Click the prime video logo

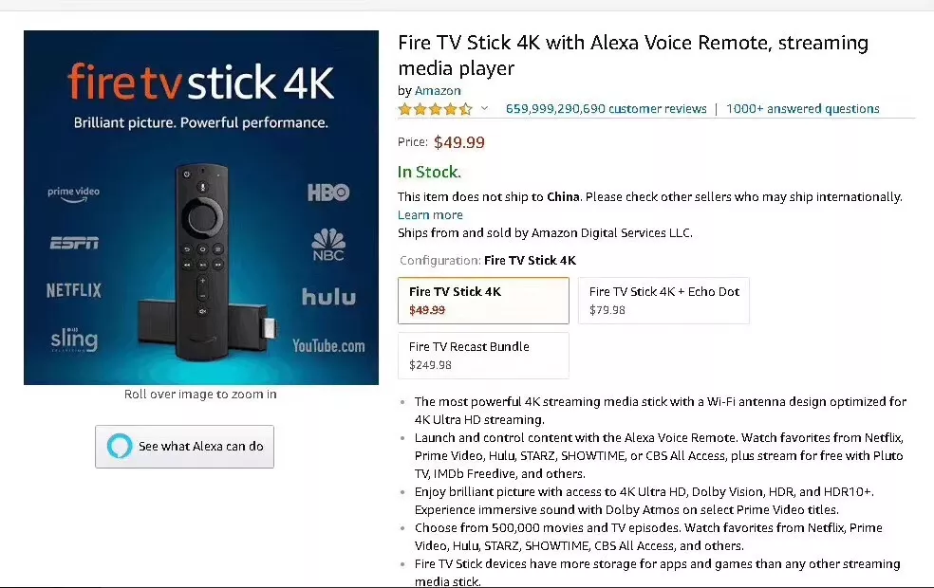74,194
